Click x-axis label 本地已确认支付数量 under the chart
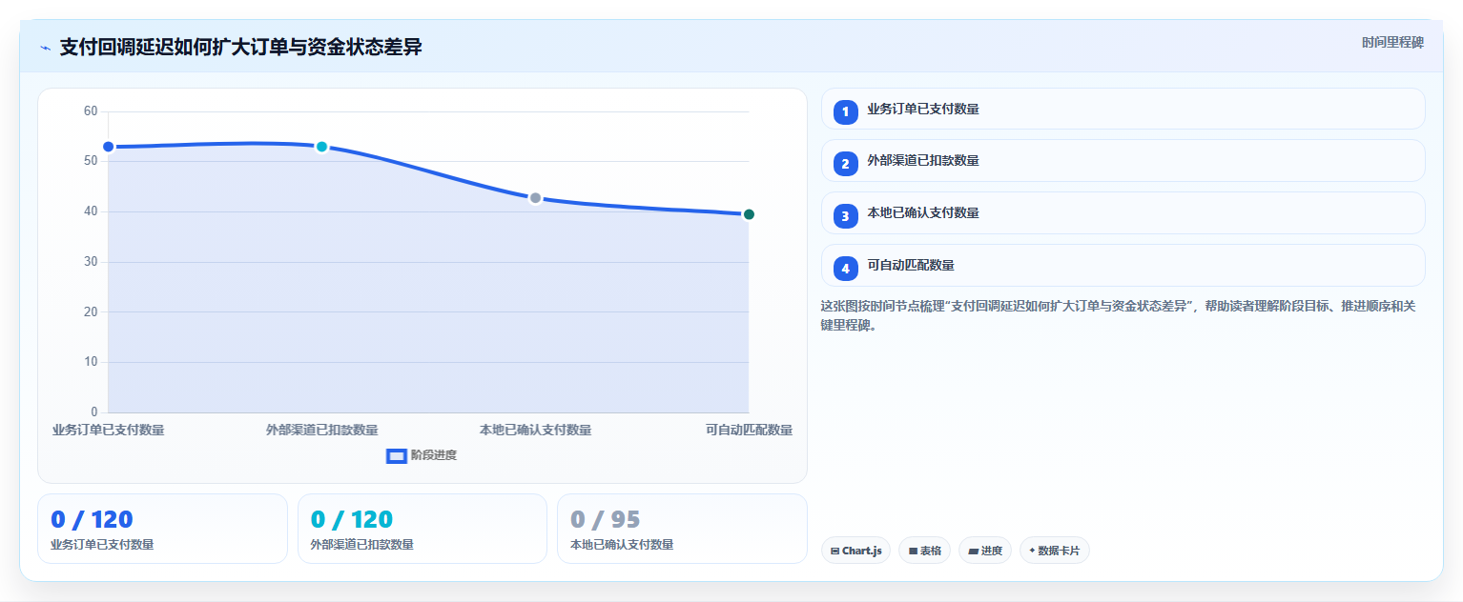1463x602 pixels. click(x=535, y=431)
